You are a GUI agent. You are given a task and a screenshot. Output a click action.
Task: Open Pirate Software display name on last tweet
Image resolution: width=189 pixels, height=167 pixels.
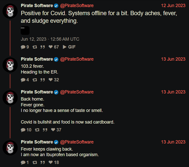coord(37,142)
